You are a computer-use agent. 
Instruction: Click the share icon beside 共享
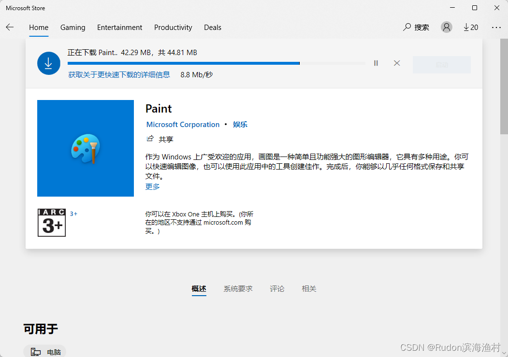(150, 139)
